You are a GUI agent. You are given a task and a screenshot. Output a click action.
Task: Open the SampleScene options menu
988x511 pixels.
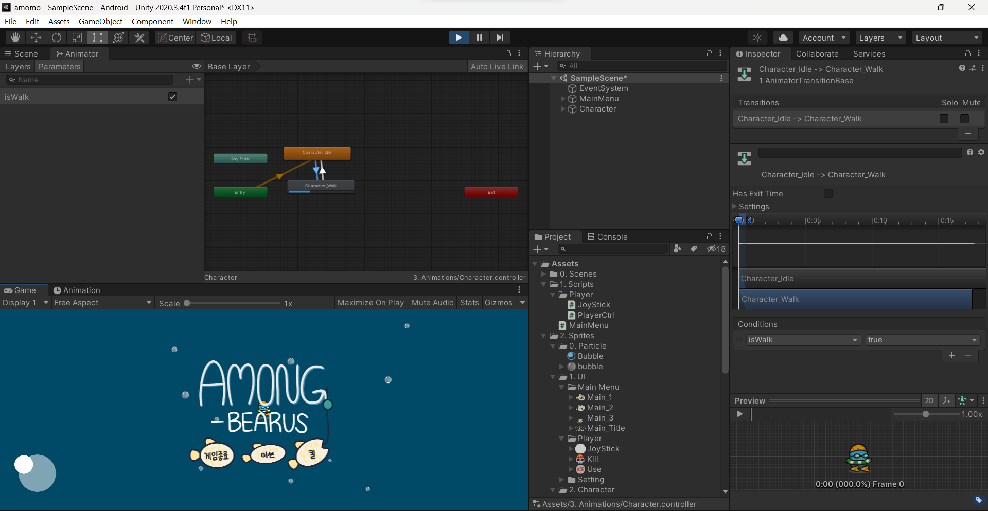(x=721, y=78)
